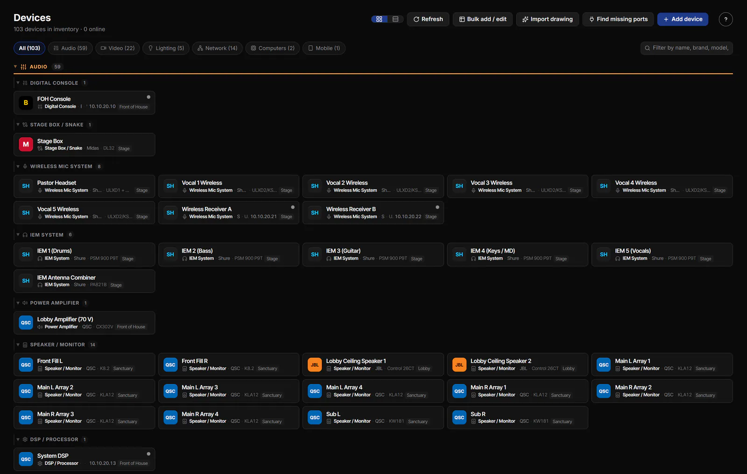Viewport: 747px width, 474px height.
Task: Click the JBL icon on Lobby Ceiling Speaker 2
Action: pos(459,364)
